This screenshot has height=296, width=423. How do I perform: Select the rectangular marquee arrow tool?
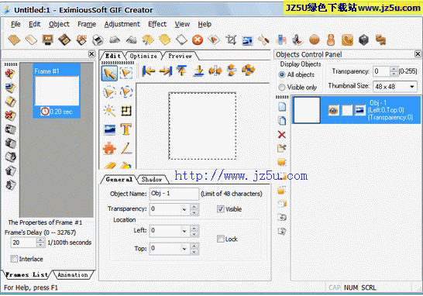pos(126,73)
